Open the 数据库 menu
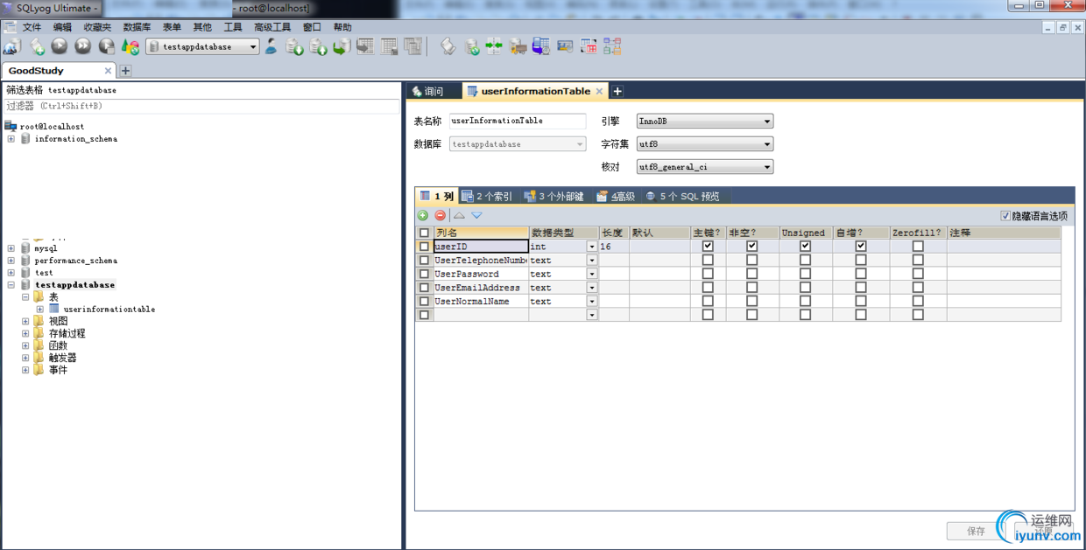Viewport: 1086px width, 550px height. coord(137,27)
